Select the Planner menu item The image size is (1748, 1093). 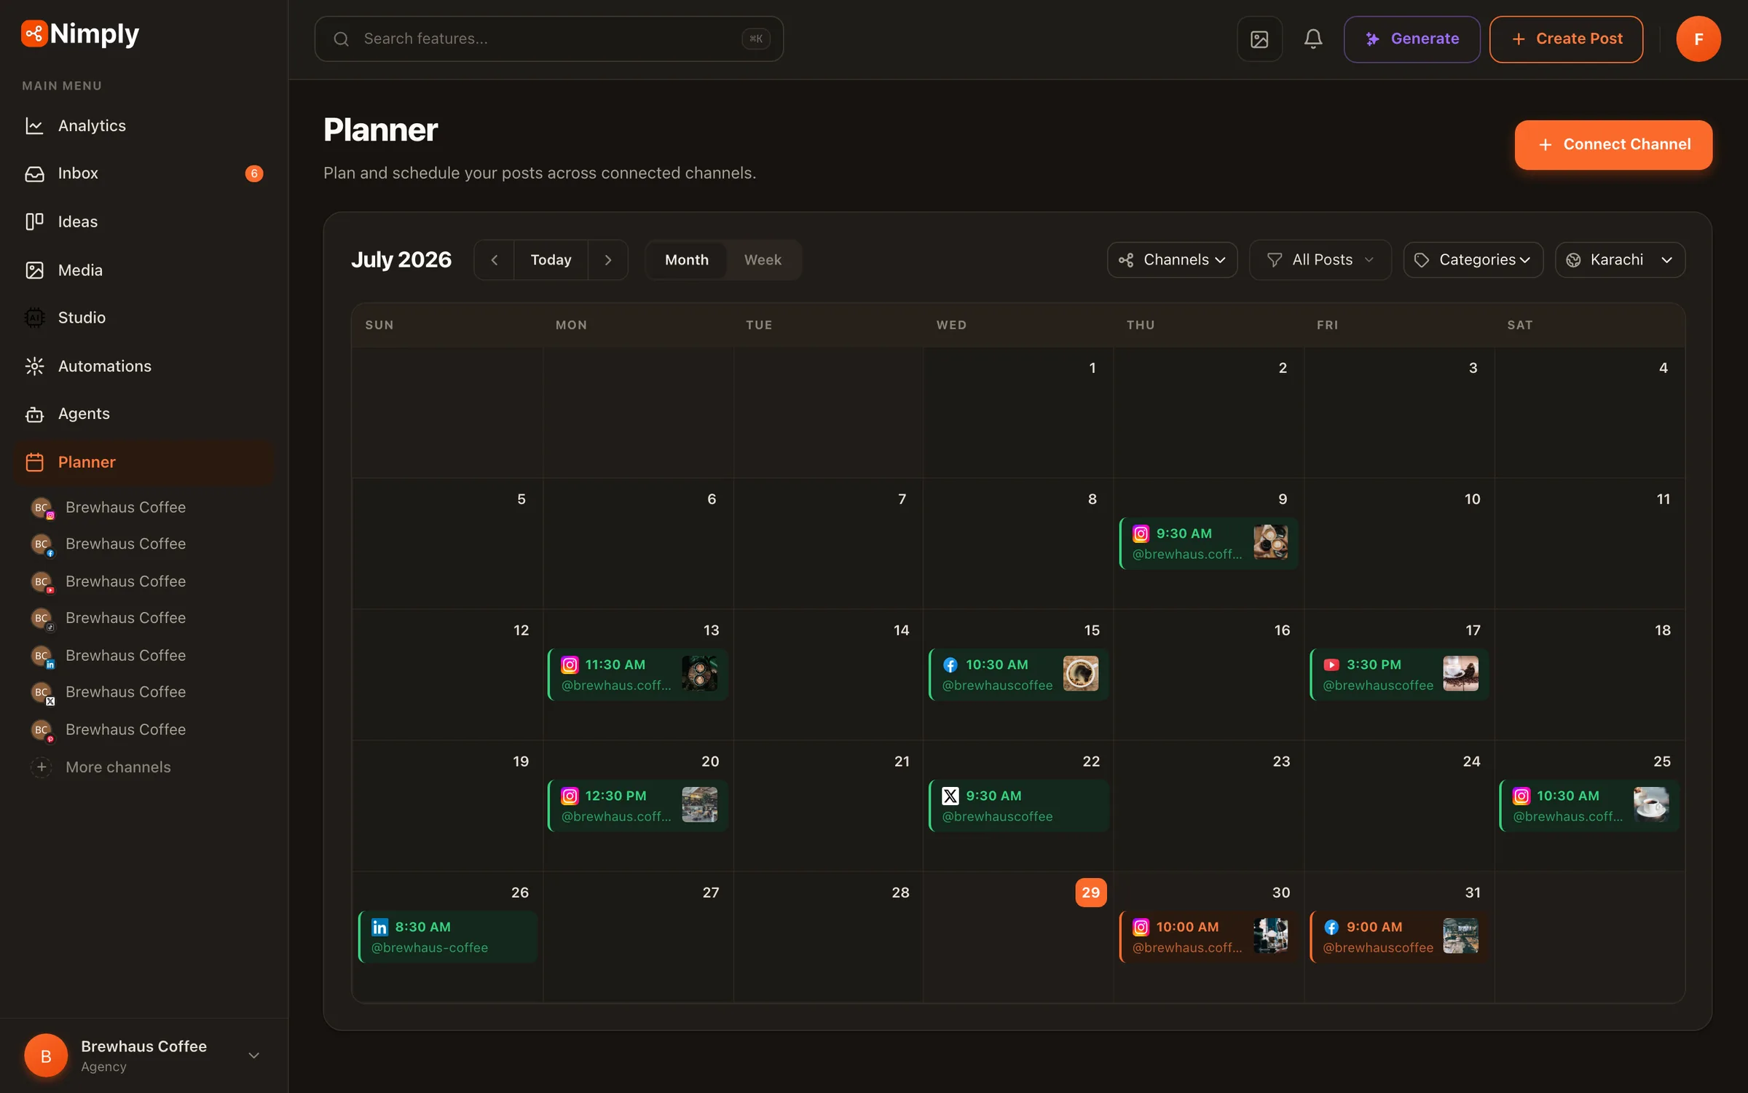coord(144,462)
